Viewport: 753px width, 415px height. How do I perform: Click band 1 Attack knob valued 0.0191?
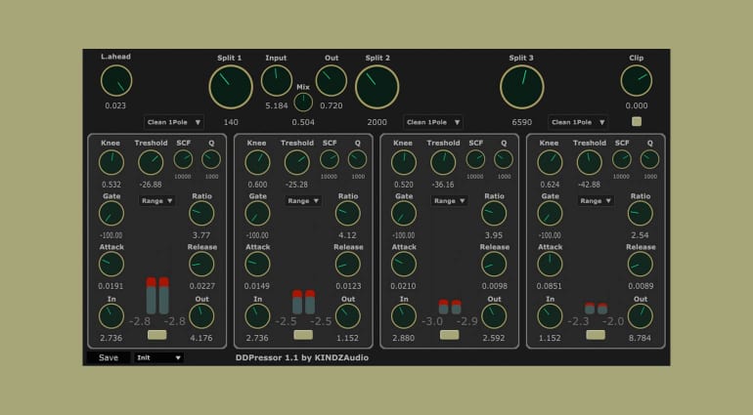point(111,264)
